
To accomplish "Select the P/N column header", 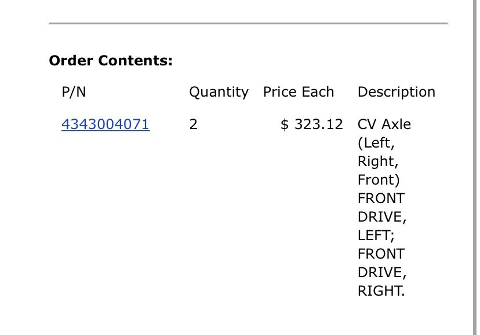I will click(74, 91).
